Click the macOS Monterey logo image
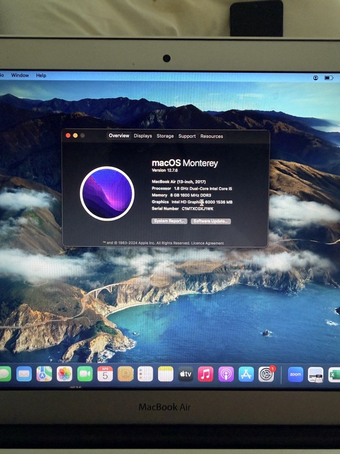Image resolution: width=340 pixels, height=454 pixels. click(x=107, y=193)
